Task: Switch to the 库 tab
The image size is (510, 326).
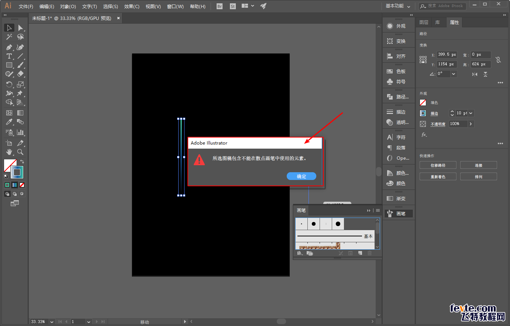Action: point(437,22)
